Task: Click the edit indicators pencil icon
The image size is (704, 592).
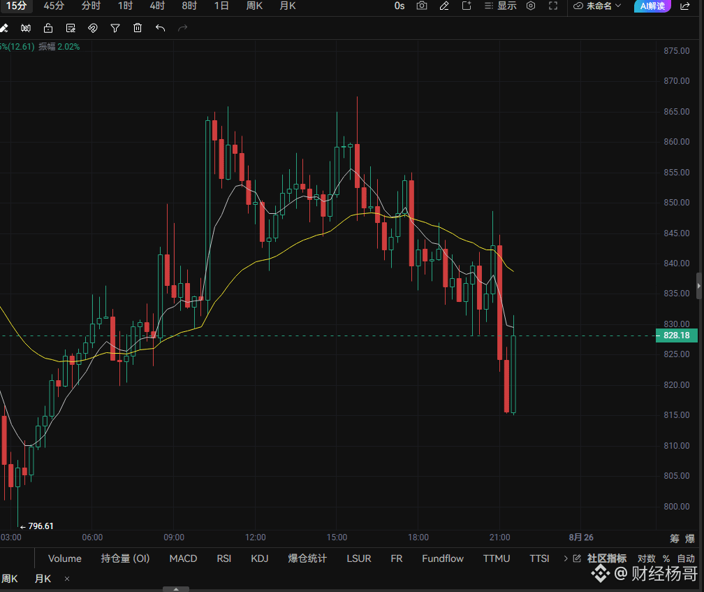Action: coord(577,558)
